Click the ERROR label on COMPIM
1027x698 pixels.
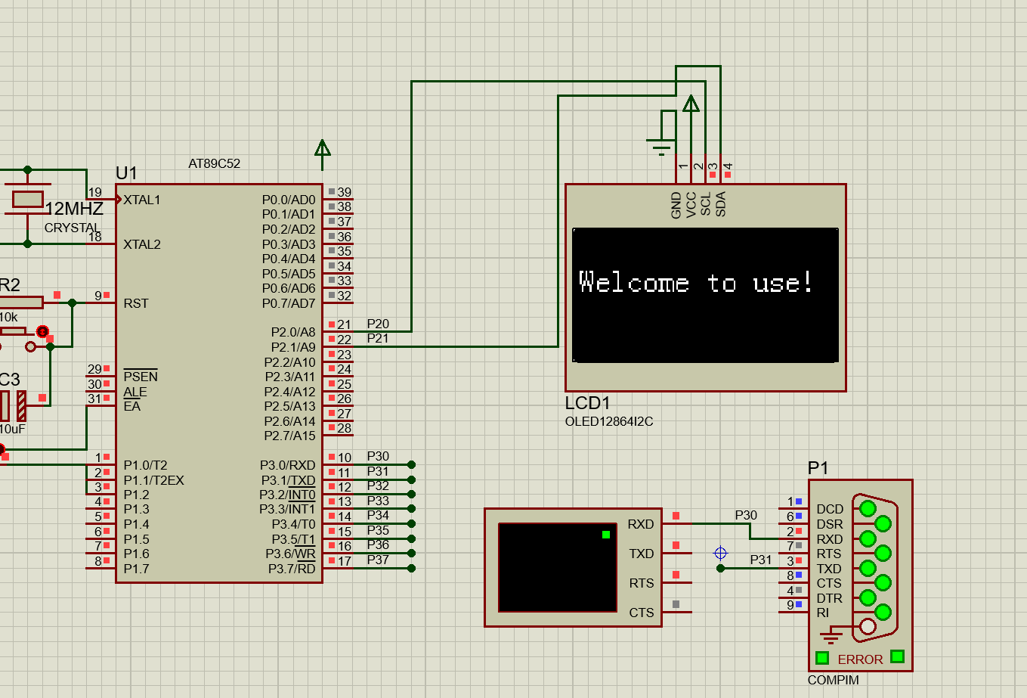860,659
